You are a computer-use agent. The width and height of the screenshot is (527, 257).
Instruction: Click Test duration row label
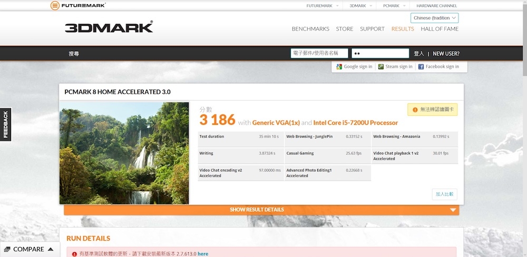click(212, 136)
